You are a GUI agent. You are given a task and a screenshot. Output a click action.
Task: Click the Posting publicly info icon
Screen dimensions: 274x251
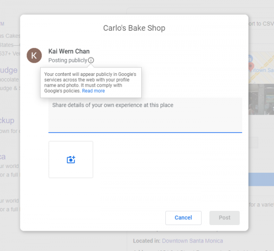(91, 60)
